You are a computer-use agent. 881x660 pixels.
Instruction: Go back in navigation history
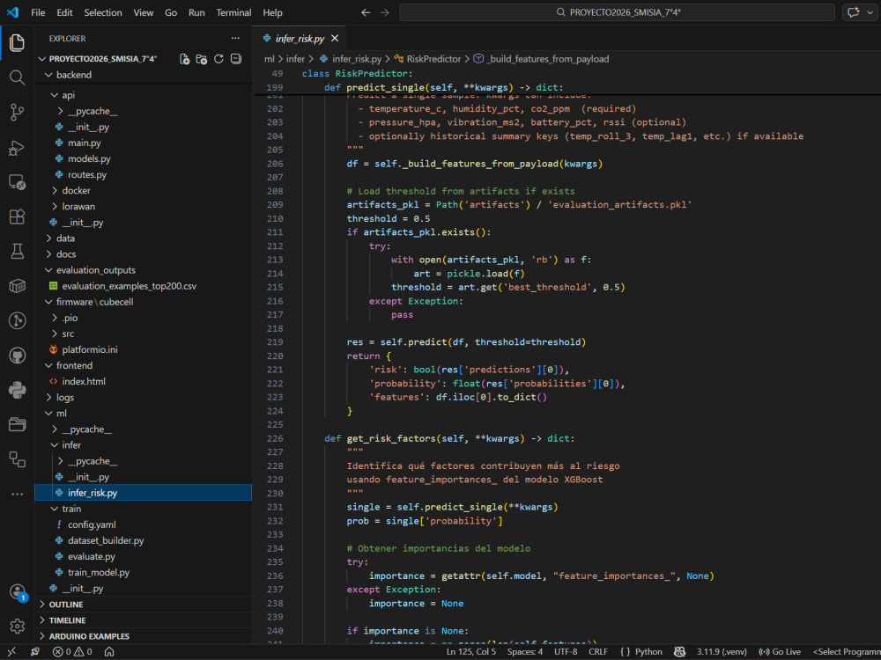coord(366,12)
